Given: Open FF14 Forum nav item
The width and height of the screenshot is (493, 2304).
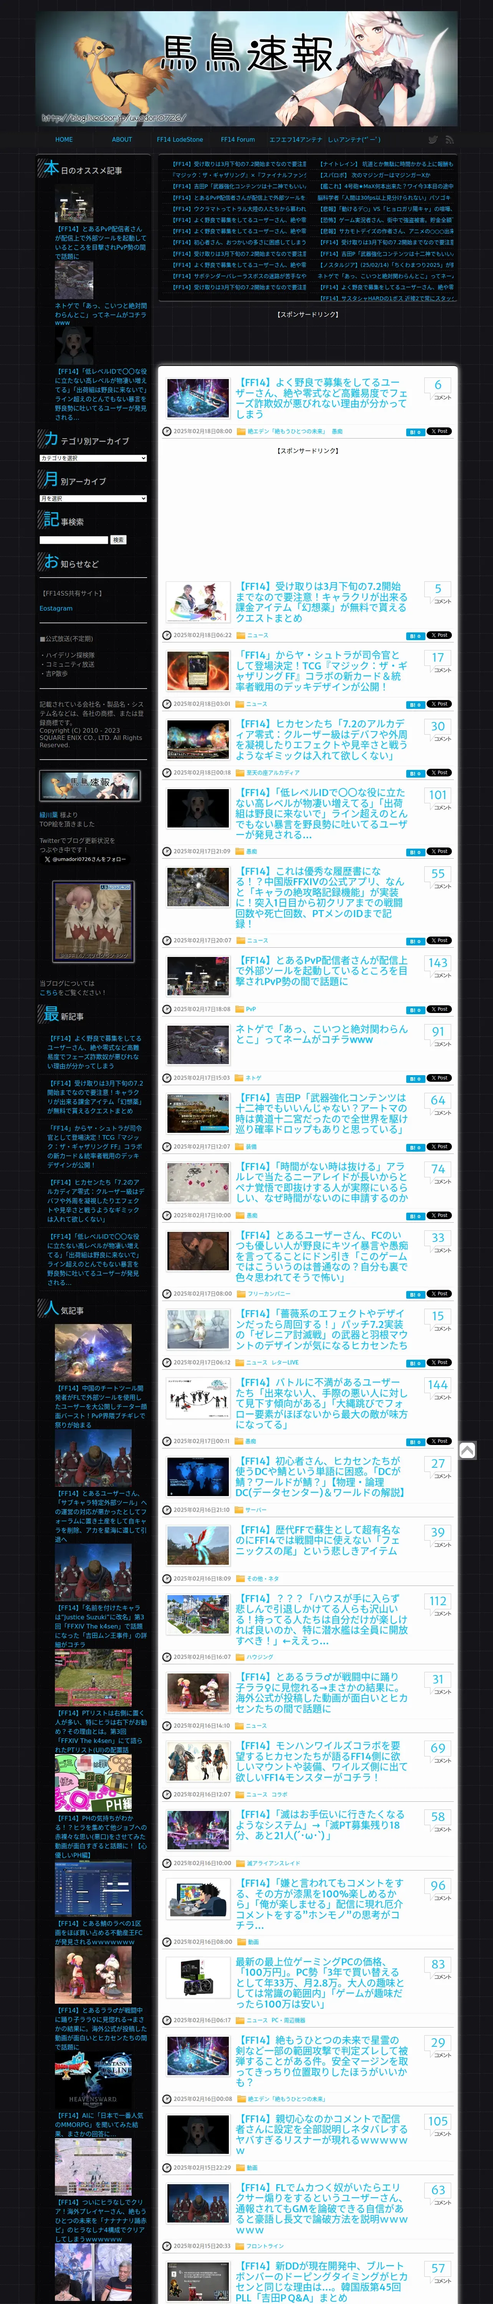Looking at the screenshot, I should 238,139.
